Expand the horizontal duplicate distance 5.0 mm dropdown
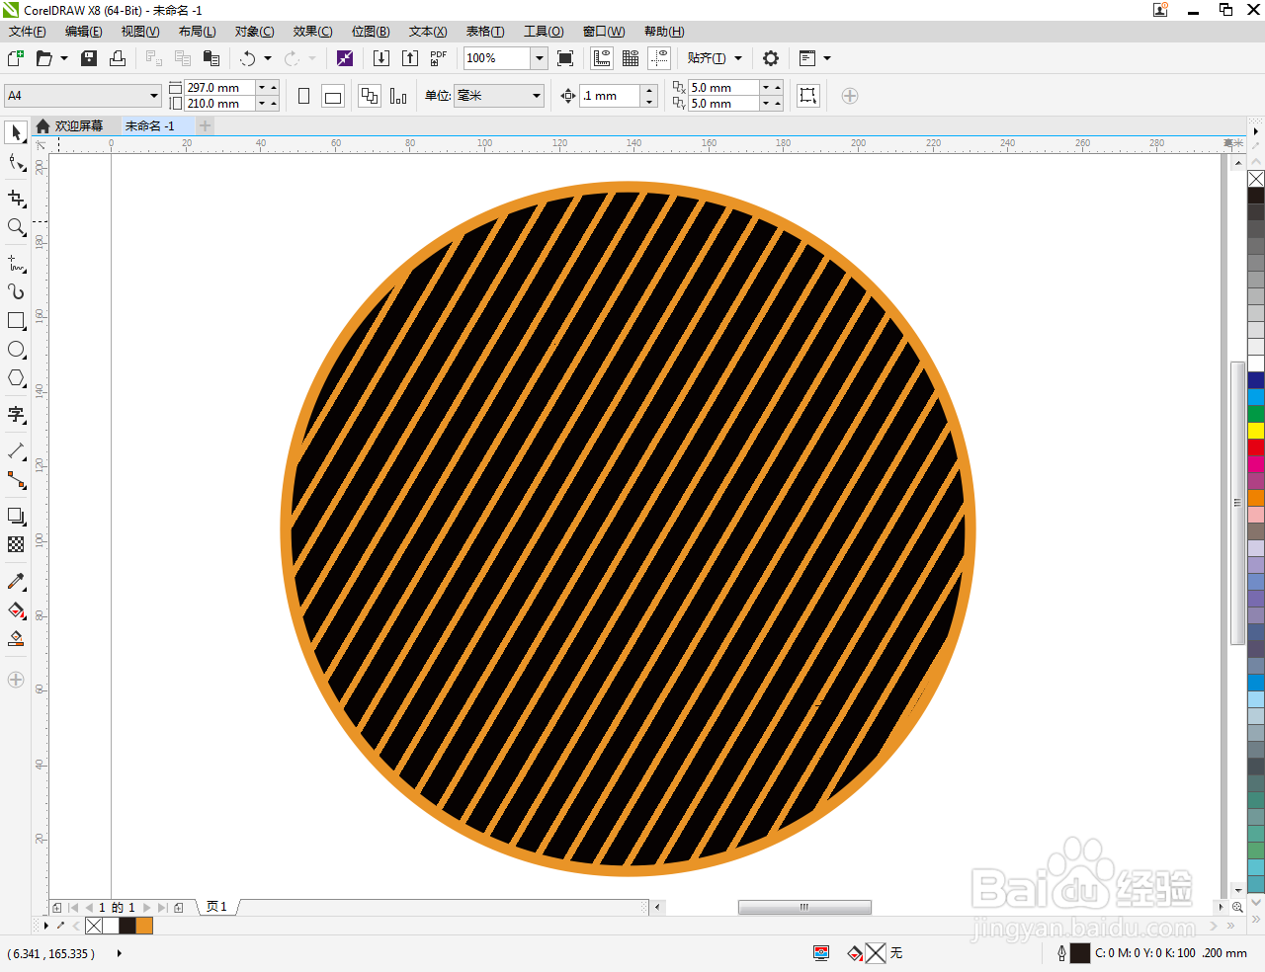 click(x=766, y=88)
